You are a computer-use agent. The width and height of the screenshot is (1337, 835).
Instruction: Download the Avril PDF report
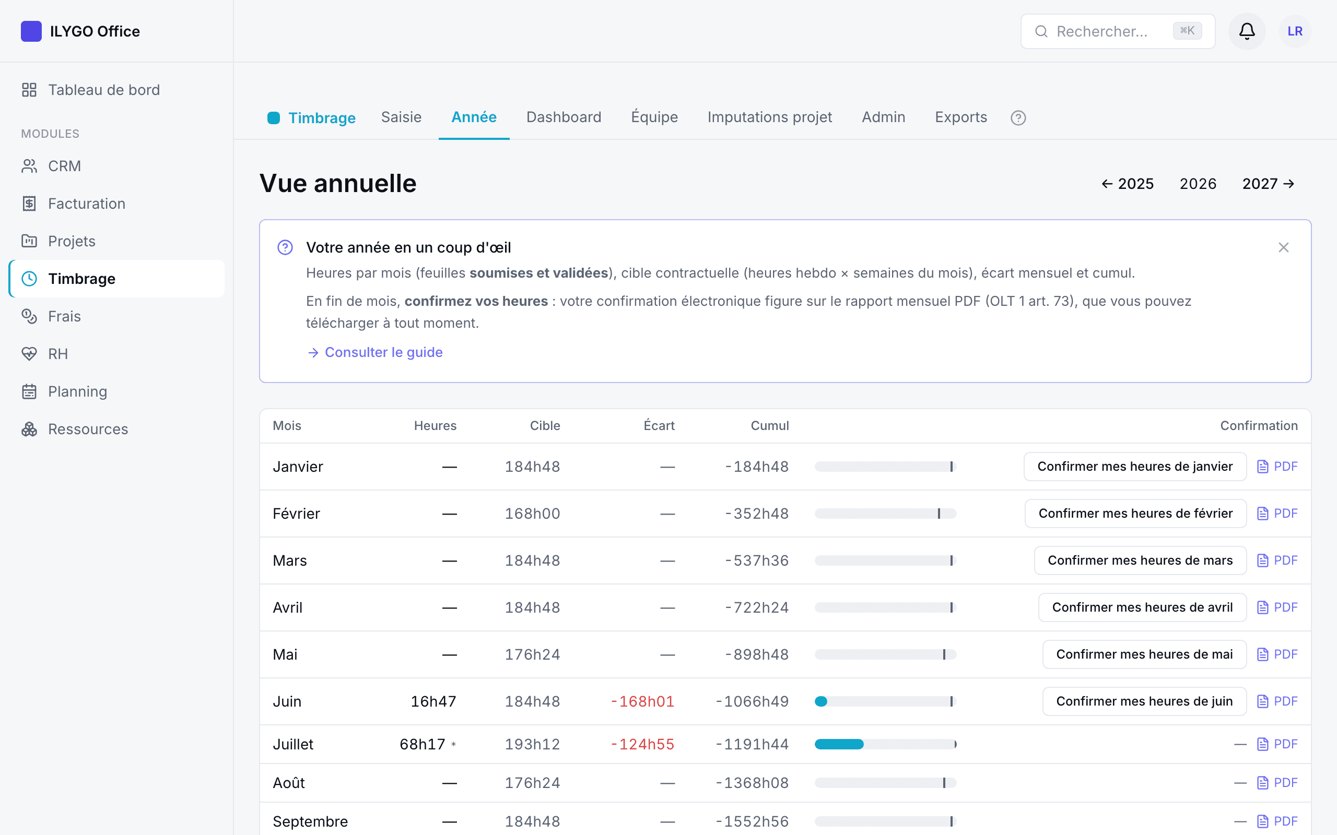click(1277, 607)
